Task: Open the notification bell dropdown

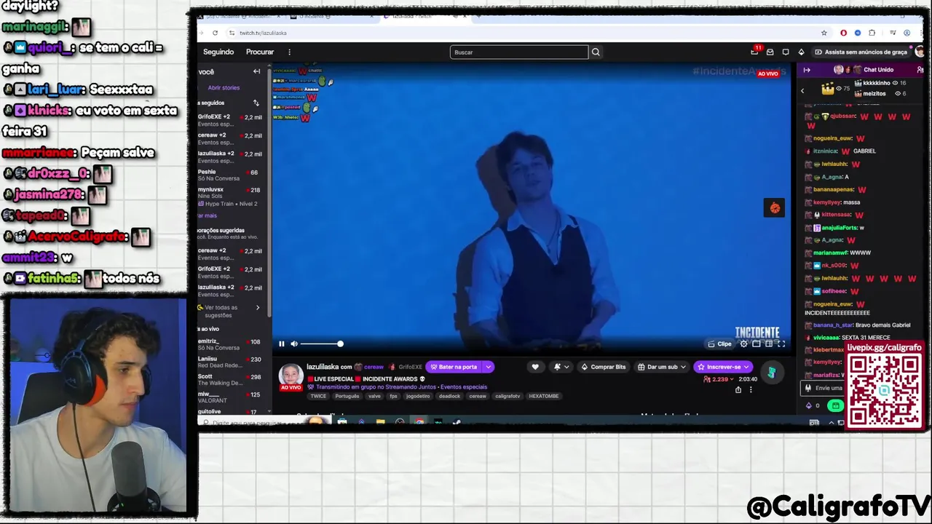Action: pos(561,367)
